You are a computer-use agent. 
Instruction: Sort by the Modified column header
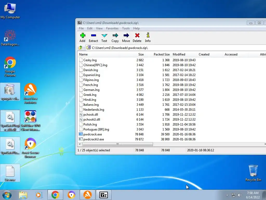pyautogui.click(x=184, y=54)
